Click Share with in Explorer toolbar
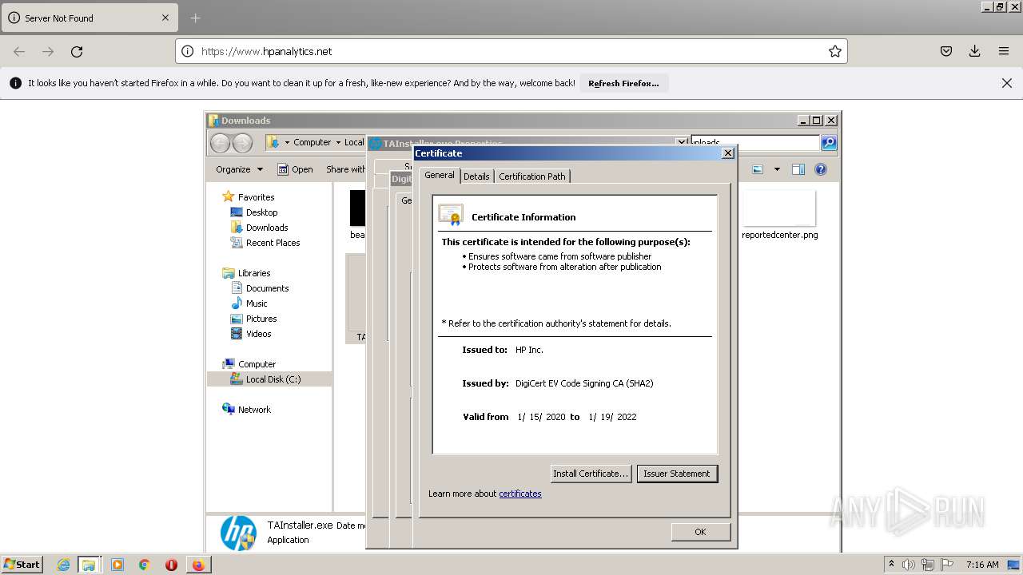The width and height of the screenshot is (1023, 575). tap(345, 169)
